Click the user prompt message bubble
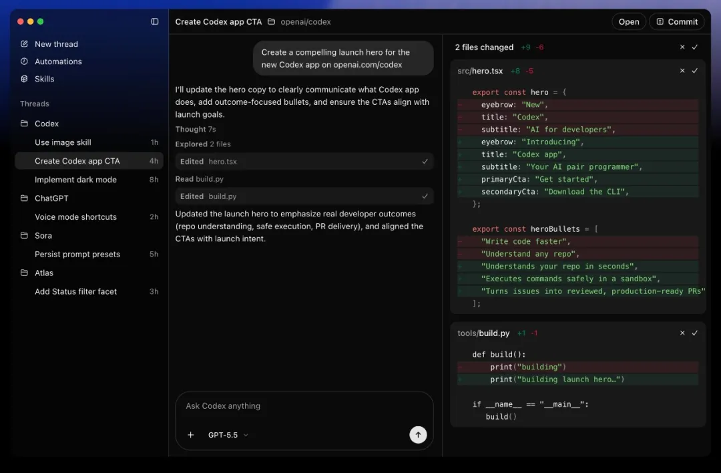Screen dimensions: 721x473 [x=343, y=58]
